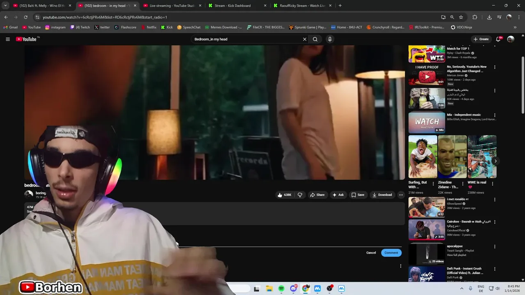Open the 'i met ronaldo' video thumbnail

[427, 207]
